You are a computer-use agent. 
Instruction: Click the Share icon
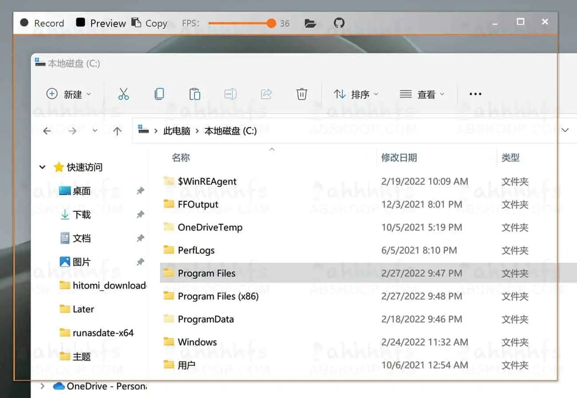pos(266,94)
